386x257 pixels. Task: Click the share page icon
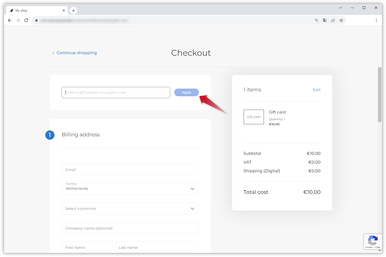(x=333, y=20)
